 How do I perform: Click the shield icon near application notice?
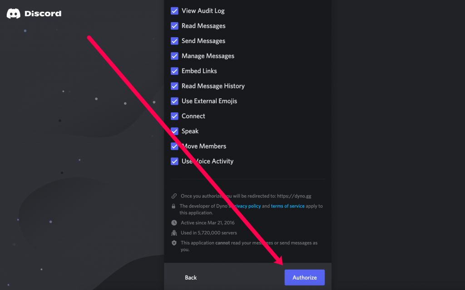pos(174,243)
